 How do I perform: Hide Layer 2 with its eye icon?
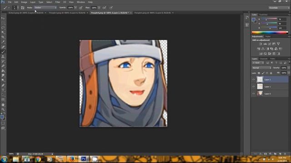(254, 80)
